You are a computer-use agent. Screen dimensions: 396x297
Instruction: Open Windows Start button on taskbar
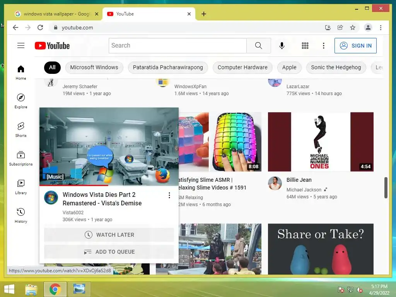pos(9,289)
